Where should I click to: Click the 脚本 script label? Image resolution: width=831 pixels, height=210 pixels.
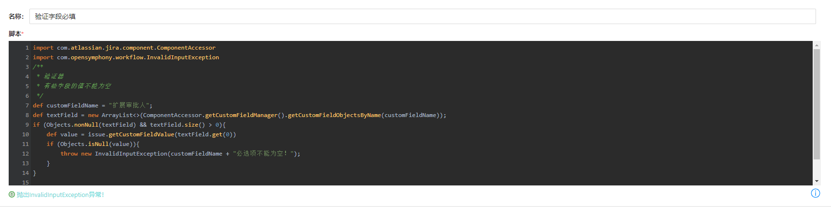click(x=14, y=34)
